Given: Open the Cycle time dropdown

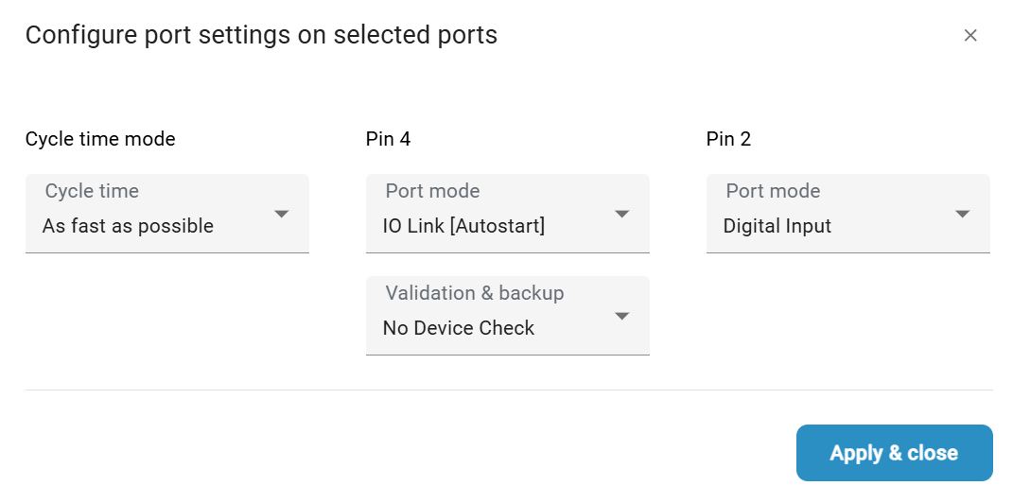Looking at the screenshot, I should click(x=166, y=214).
